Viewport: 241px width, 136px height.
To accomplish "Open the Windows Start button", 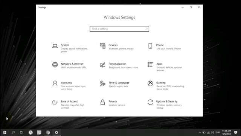I will pyautogui.click(x=5, y=133).
